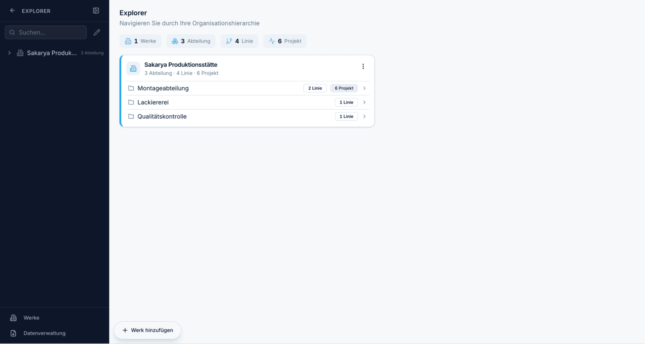
Task: Click the pencil edit icon beside search
Action: (97, 32)
